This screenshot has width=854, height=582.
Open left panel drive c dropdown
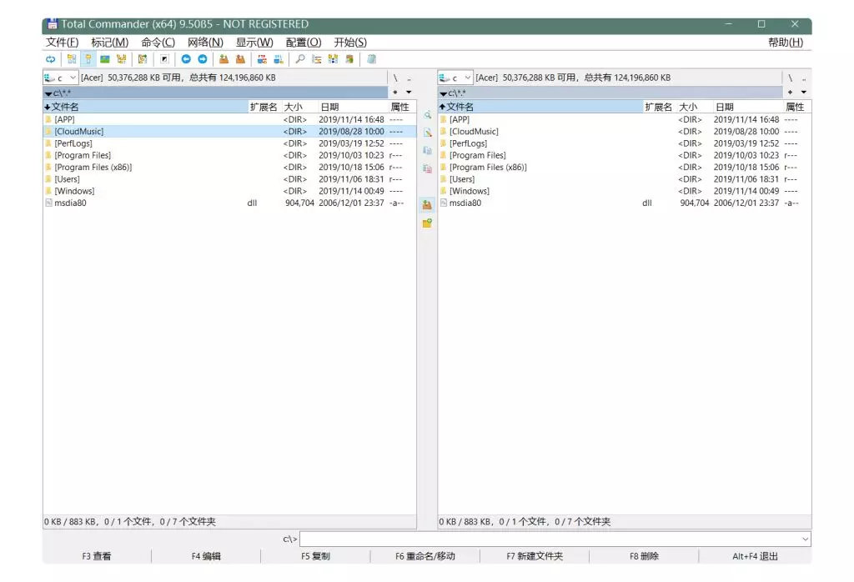pyautogui.click(x=61, y=78)
